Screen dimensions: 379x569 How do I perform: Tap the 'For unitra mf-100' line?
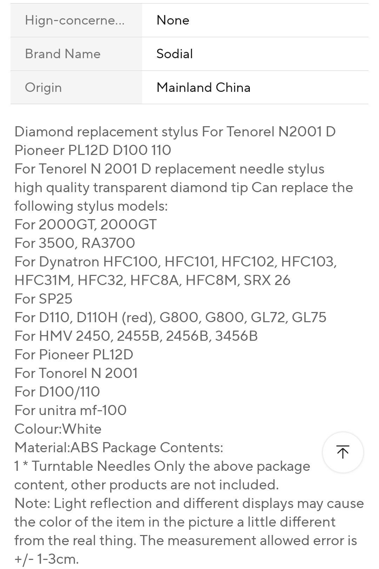[71, 411]
